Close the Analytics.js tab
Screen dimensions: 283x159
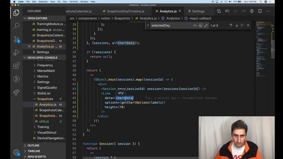point(180,11)
